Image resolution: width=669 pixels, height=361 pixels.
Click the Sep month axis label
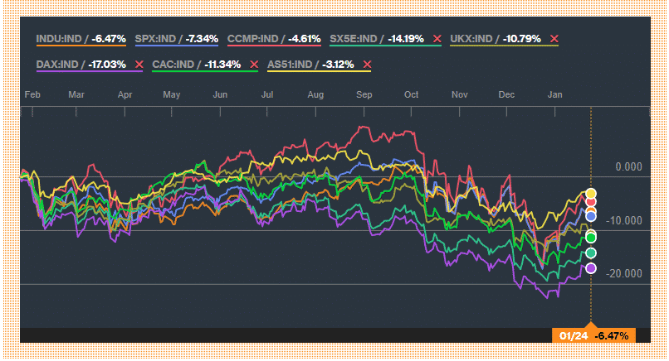364,94
